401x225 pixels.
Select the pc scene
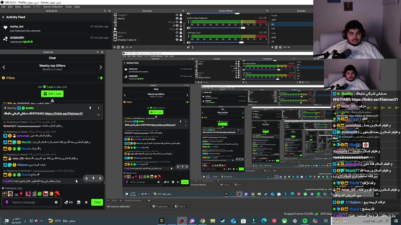pyautogui.click(x=291, y=24)
